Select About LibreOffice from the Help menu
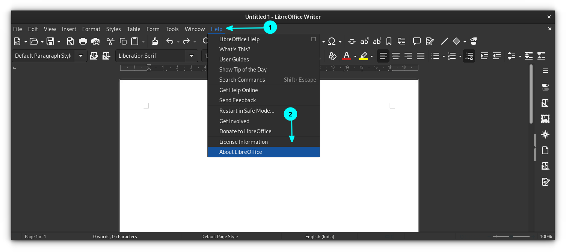This screenshot has width=566, height=252. (240, 152)
